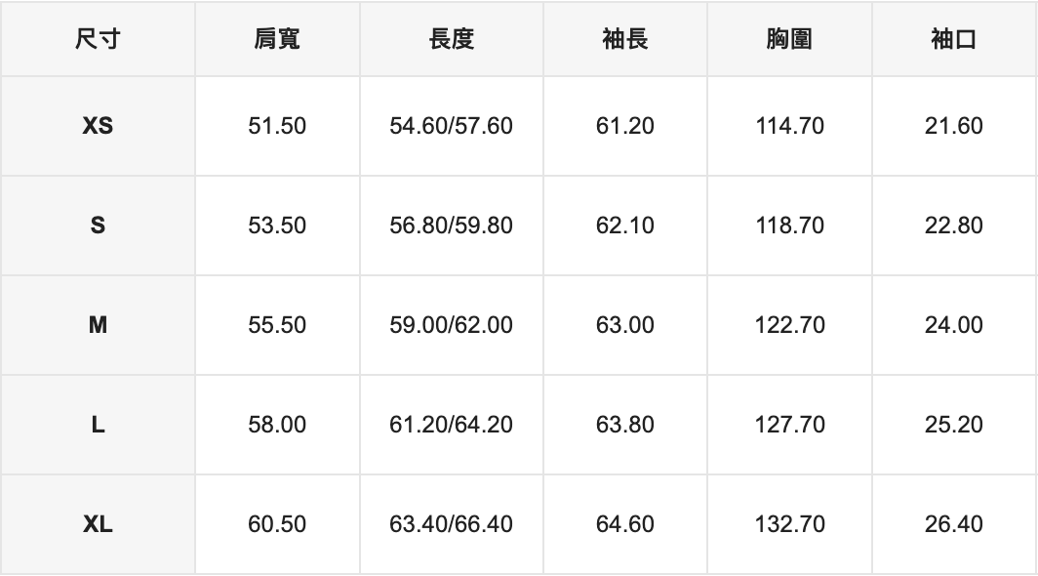Click the M size row label
The image size is (1038, 576).
click(98, 325)
